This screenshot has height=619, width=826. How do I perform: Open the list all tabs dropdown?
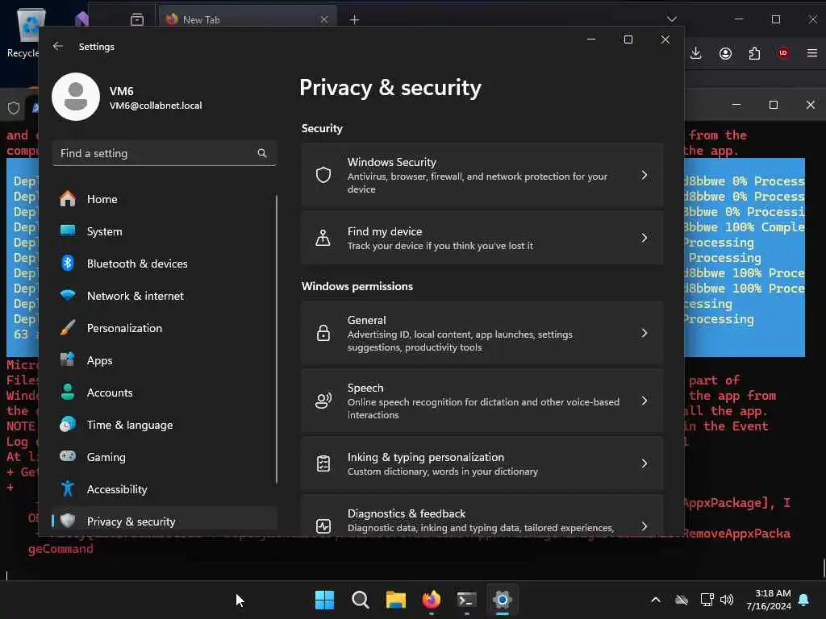[671, 19]
